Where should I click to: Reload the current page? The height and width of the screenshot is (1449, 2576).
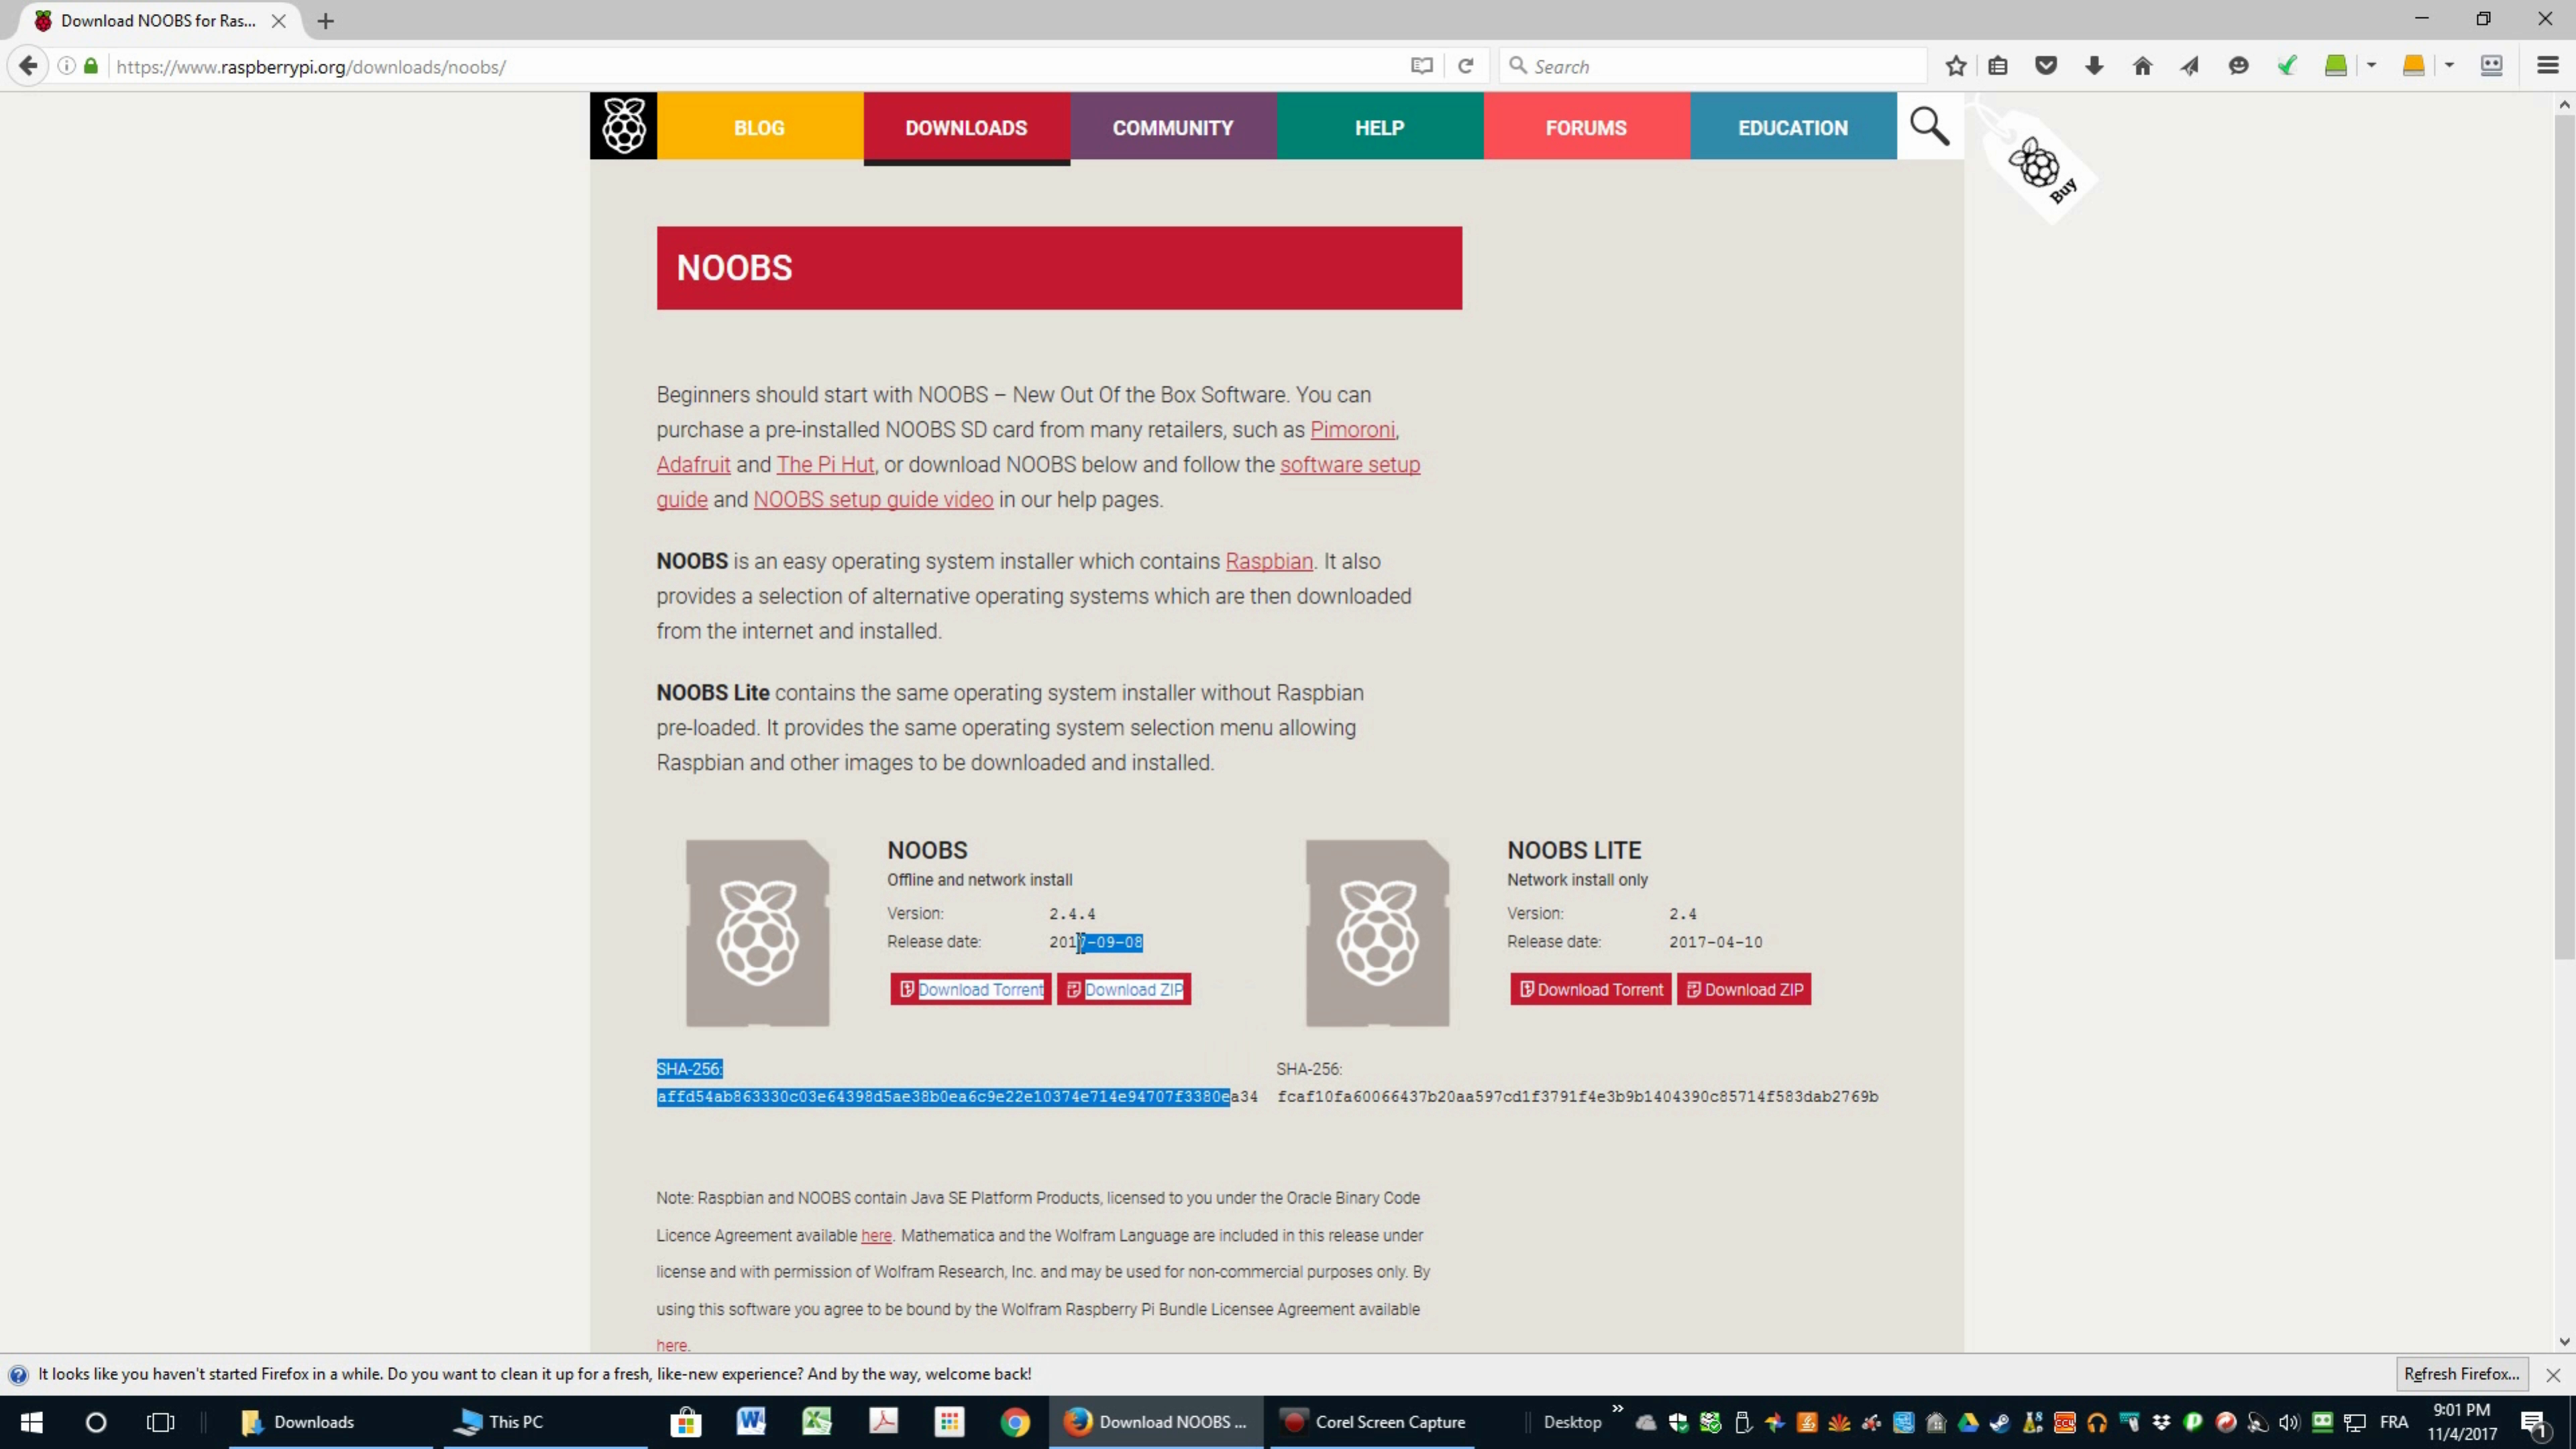click(1466, 66)
